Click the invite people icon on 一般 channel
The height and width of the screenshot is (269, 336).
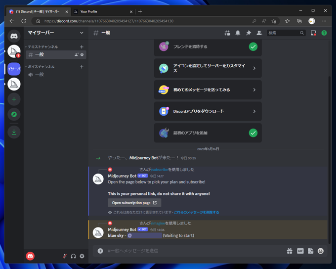point(76,55)
